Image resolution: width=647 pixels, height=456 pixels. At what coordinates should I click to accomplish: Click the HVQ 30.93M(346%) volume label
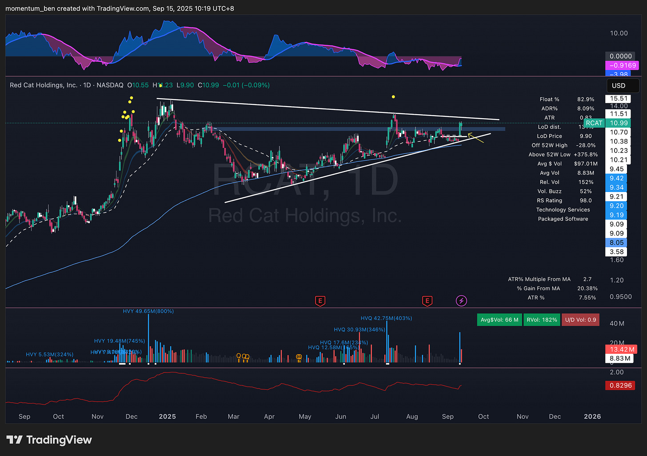tap(359, 330)
